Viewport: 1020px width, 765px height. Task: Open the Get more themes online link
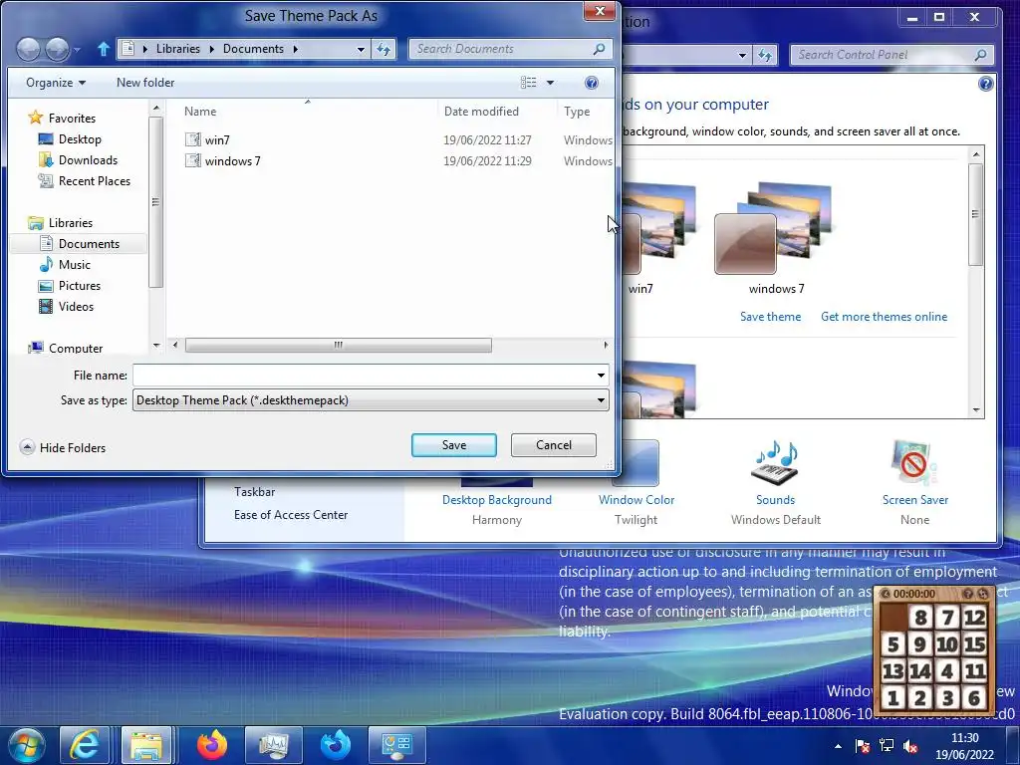click(885, 317)
